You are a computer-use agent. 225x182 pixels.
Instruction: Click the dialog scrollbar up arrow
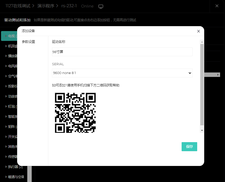(202, 42)
